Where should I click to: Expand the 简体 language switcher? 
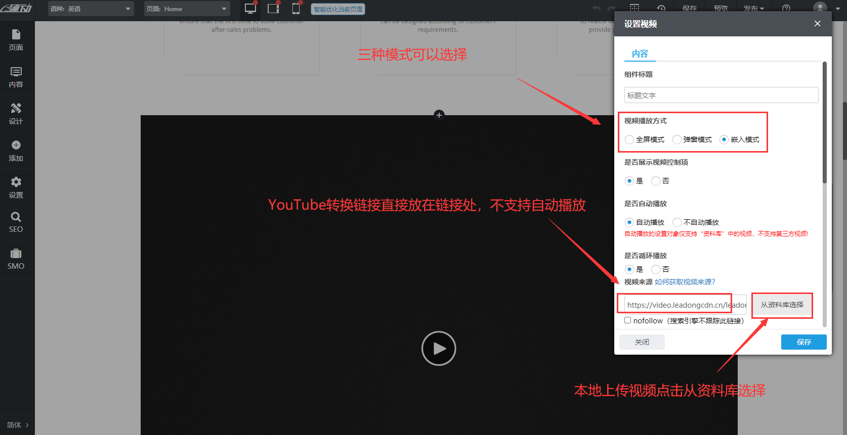pos(18,425)
